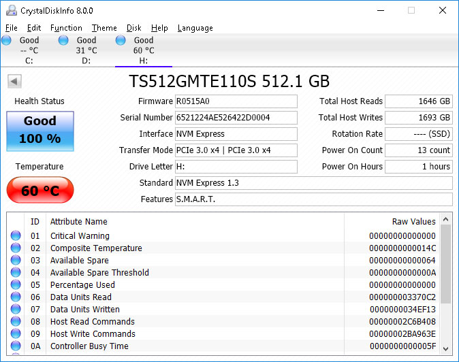The height and width of the screenshot is (362, 459).
Task: Switch to the H: disk tab
Action: point(143,50)
